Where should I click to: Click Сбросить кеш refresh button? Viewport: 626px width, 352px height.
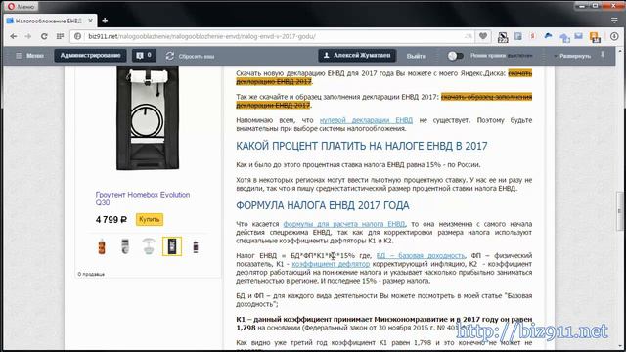(191, 56)
